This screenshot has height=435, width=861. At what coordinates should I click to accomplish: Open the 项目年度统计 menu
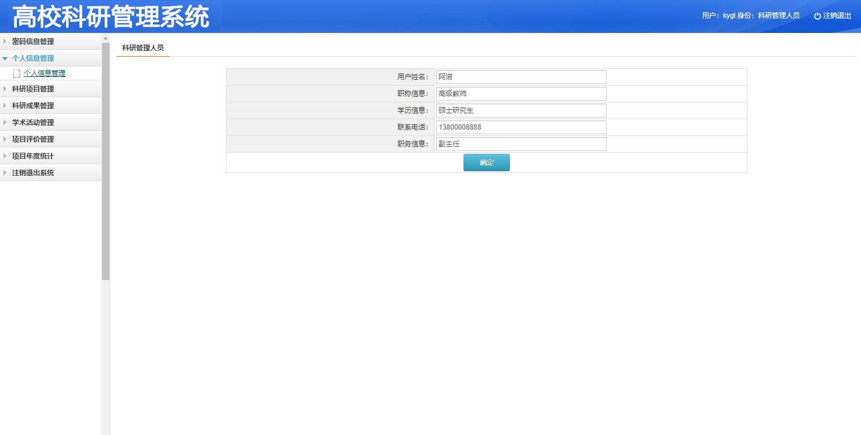point(50,156)
